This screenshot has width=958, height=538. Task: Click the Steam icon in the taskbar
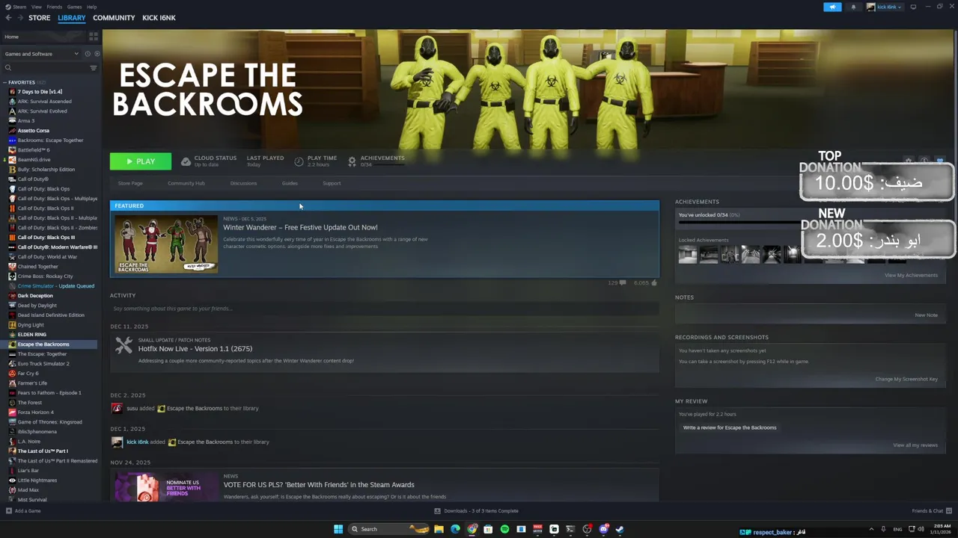[x=620, y=529]
